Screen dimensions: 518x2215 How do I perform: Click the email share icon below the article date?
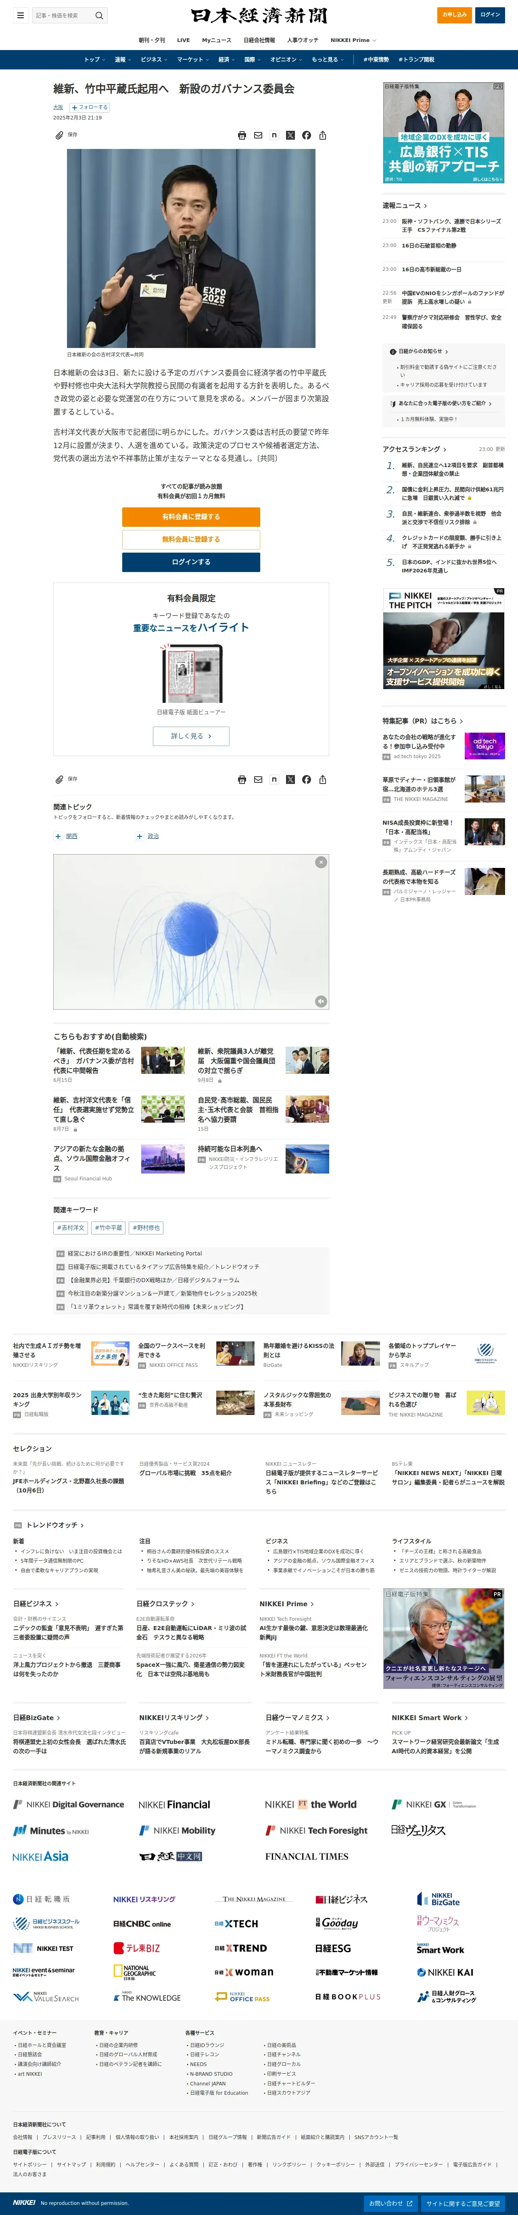tap(258, 135)
